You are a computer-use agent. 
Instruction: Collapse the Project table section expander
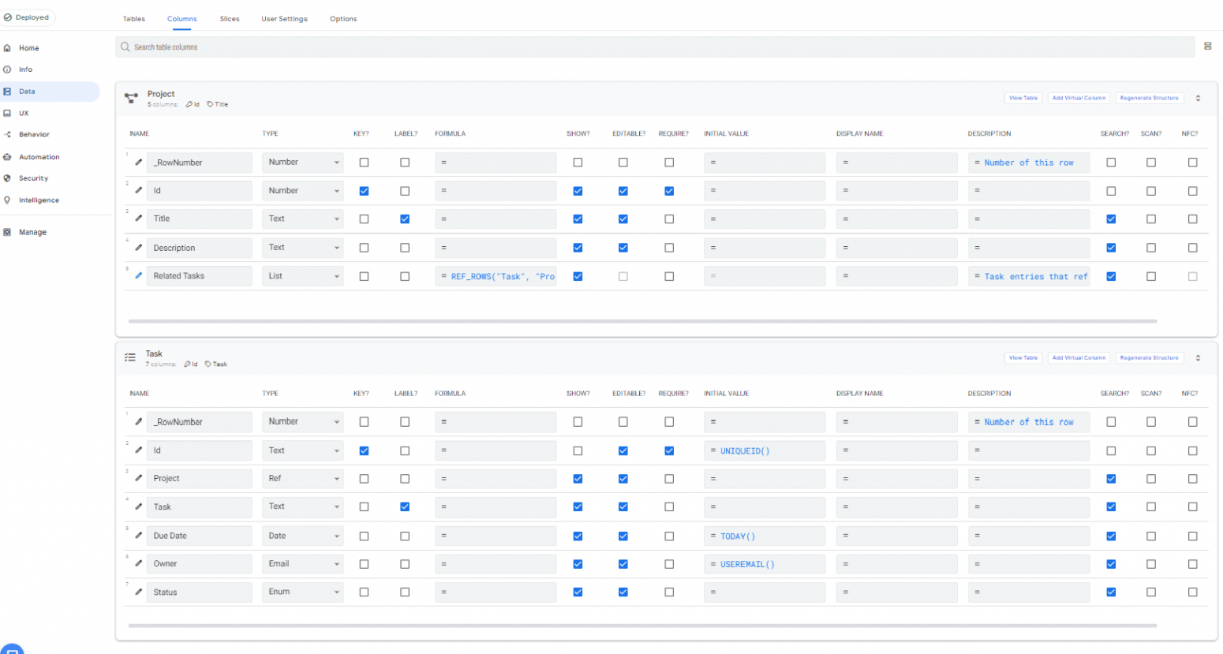pos(1198,99)
